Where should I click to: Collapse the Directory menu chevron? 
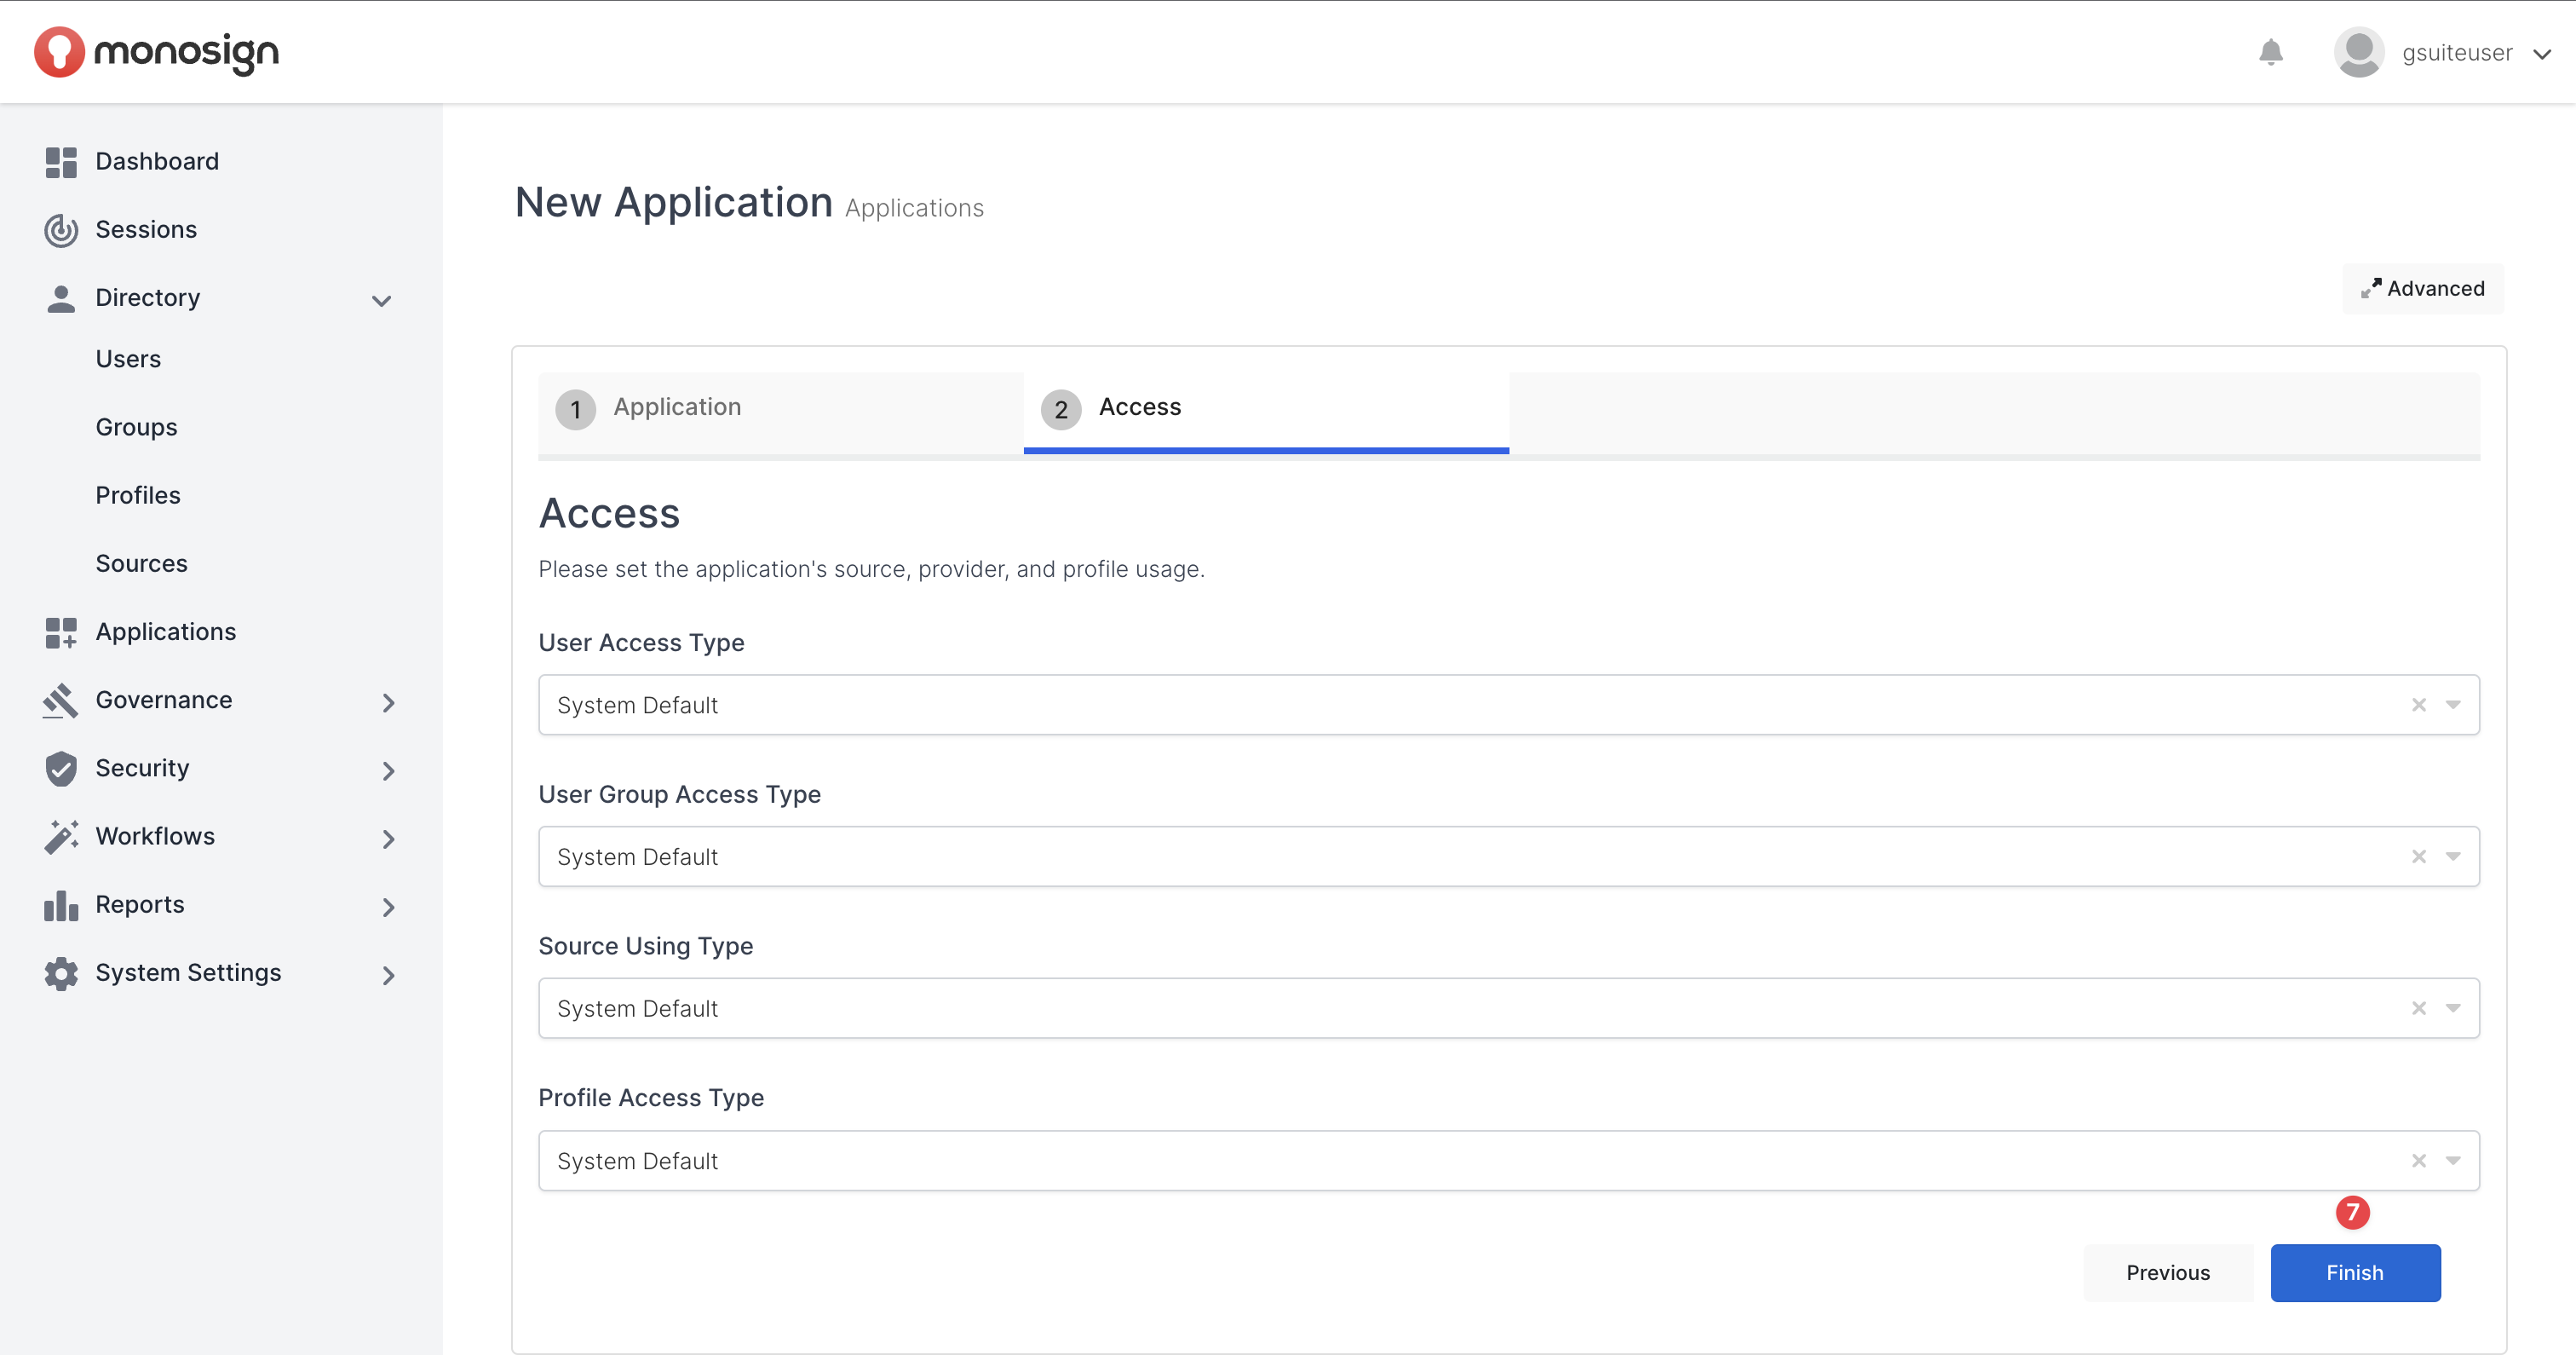(x=381, y=300)
